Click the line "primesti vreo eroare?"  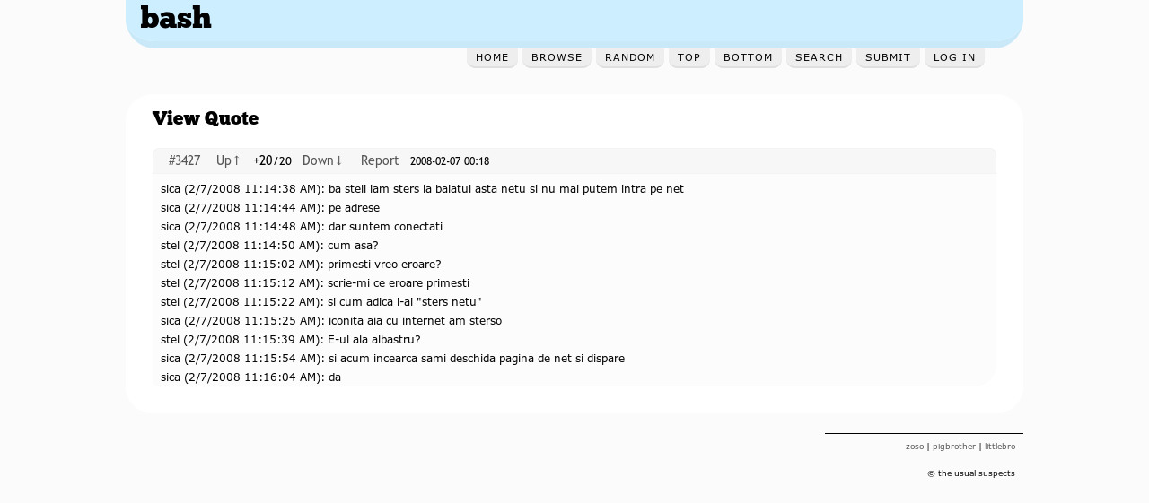pyautogui.click(x=301, y=265)
